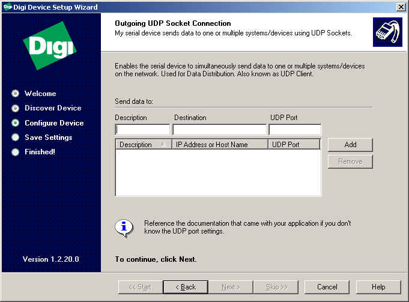This screenshot has width=409, height=302.
Task: Focus the Description text field
Action: click(142, 130)
